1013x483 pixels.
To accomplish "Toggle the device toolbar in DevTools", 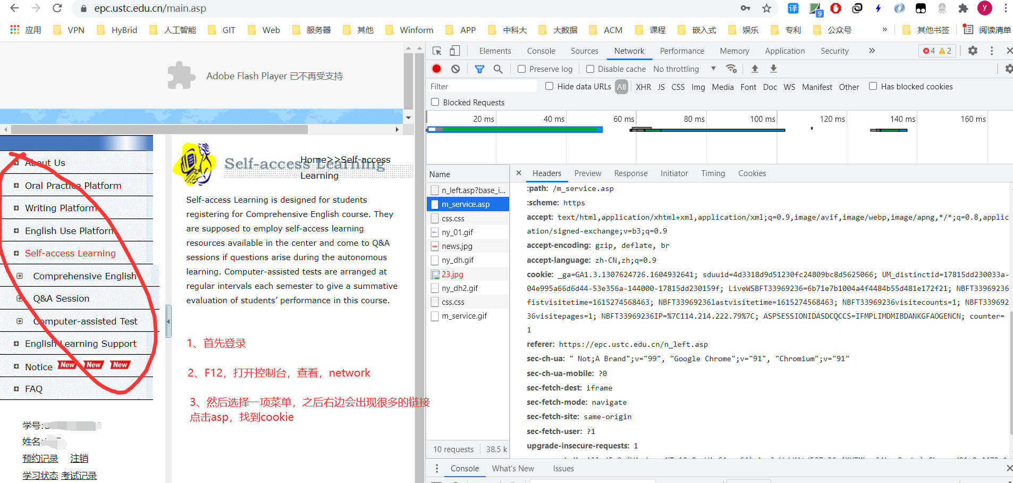I will pyautogui.click(x=455, y=51).
